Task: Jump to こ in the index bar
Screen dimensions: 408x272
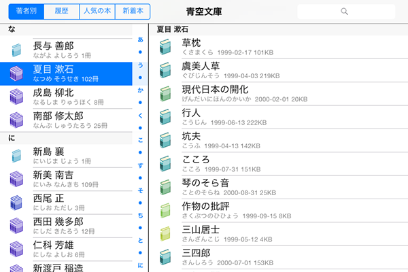Action: 141,140
